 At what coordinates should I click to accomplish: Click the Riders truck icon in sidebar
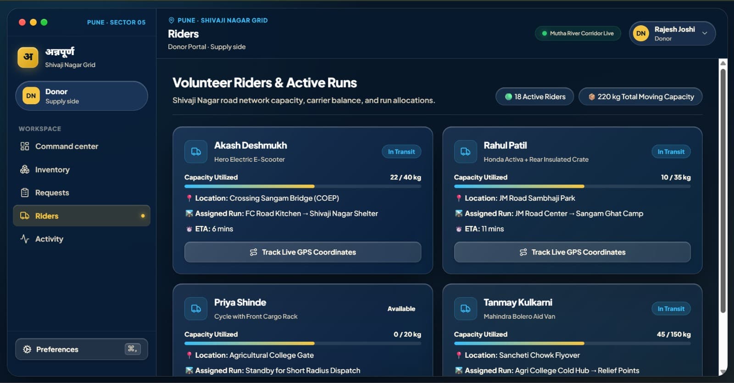[25, 216]
